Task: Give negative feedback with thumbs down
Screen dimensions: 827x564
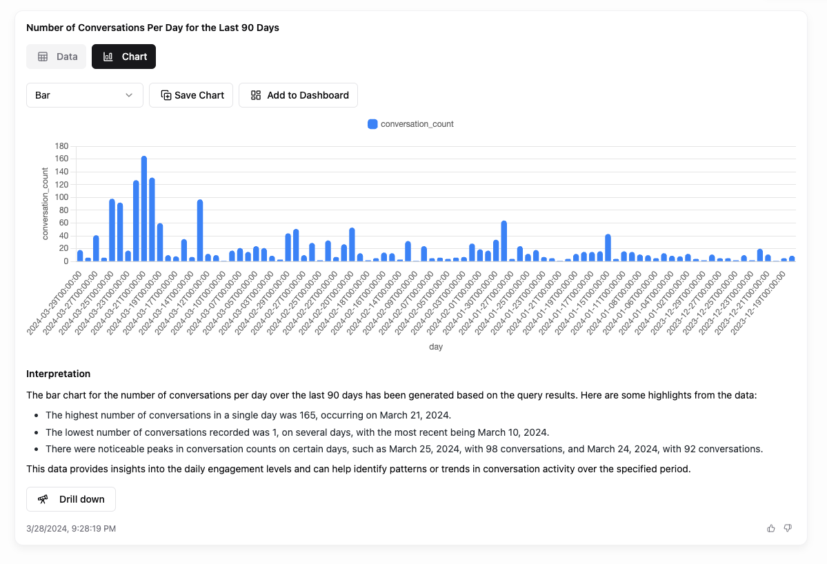Action: [x=787, y=527]
